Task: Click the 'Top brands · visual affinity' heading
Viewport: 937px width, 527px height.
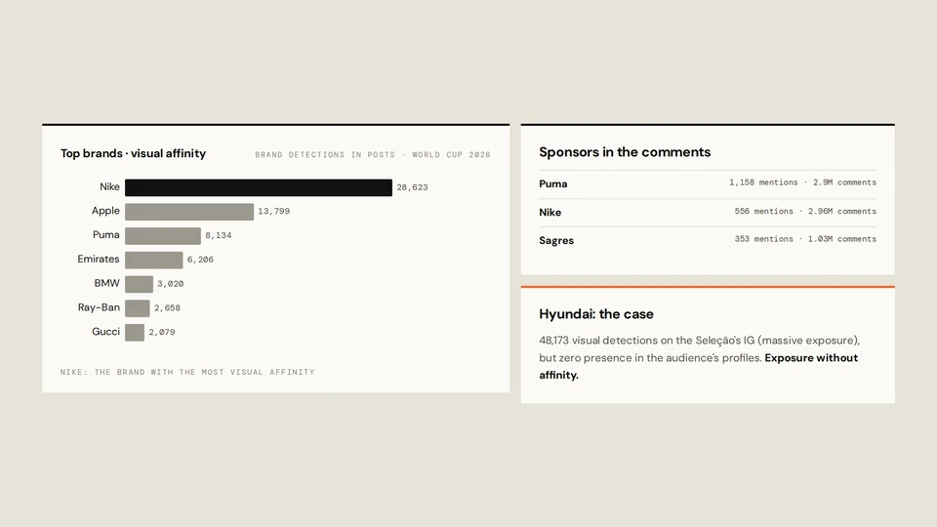Action: pyautogui.click(x=133, y=153)
